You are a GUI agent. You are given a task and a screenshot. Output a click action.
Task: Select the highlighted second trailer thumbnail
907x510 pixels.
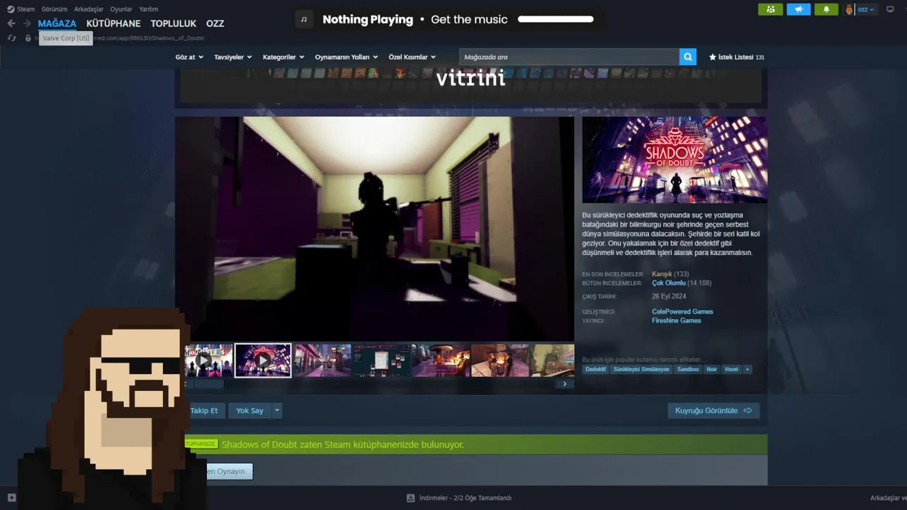263,361
